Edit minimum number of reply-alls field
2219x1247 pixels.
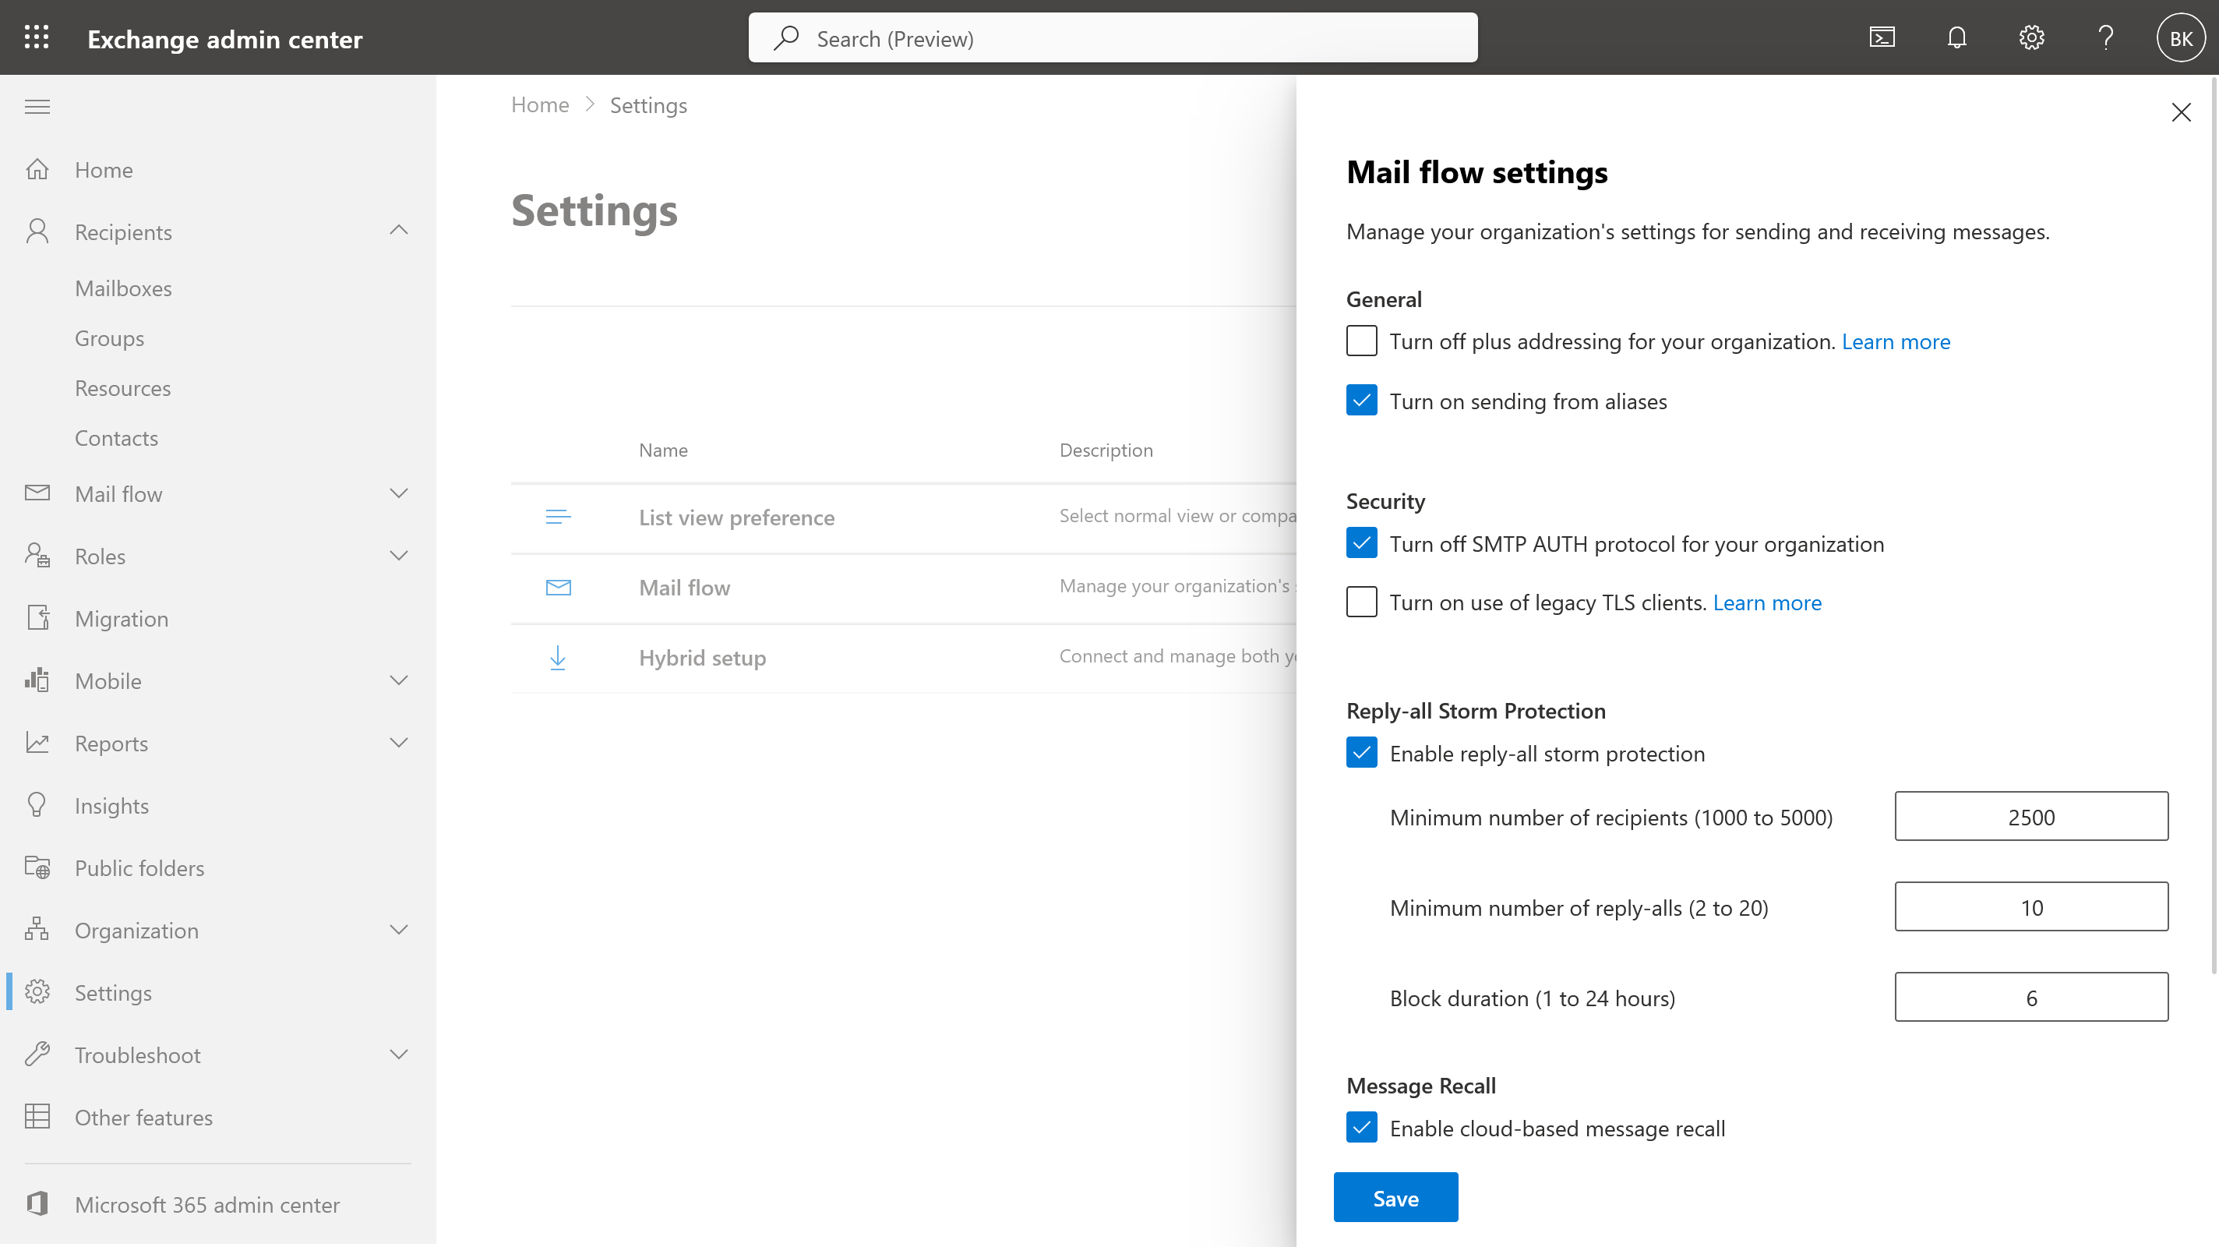click(2031, 906)
